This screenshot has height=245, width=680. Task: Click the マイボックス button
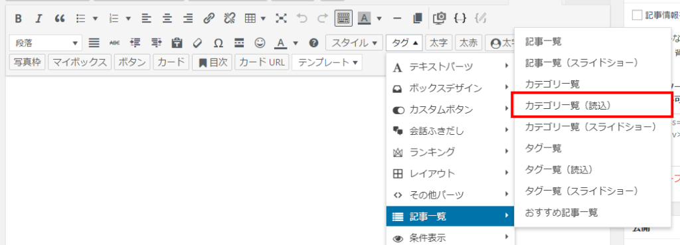tap(80, 62)
